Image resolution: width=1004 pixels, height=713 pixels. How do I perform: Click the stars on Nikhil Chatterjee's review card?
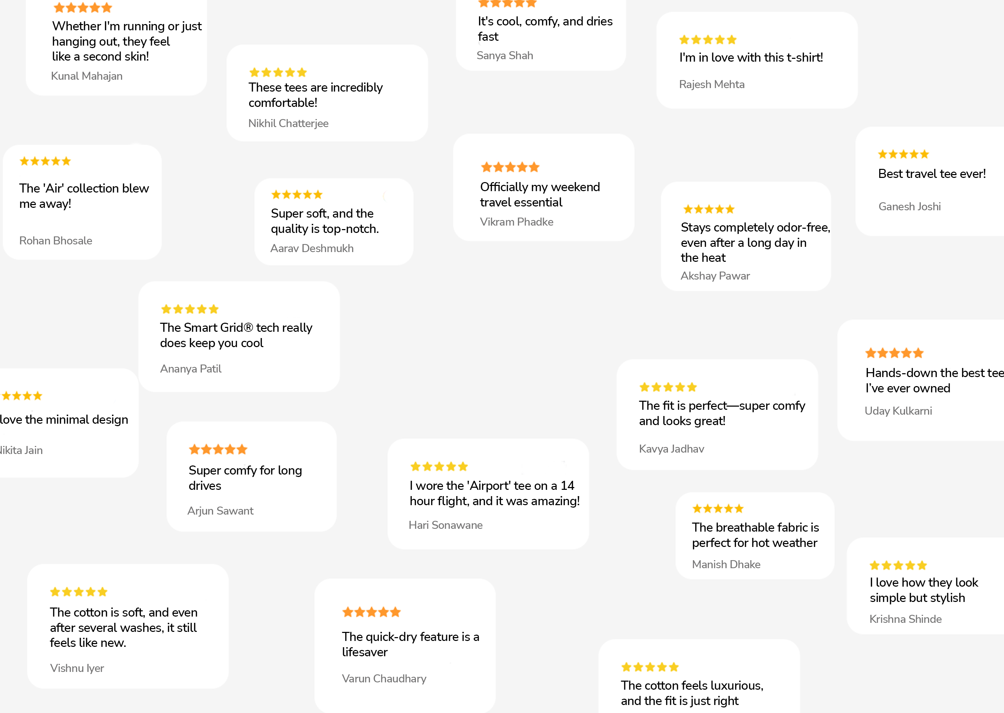coord(278,72)
